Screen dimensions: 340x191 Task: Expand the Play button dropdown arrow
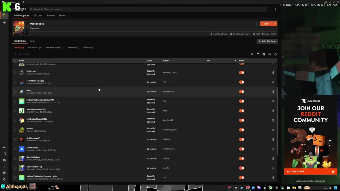pos(275,24)
